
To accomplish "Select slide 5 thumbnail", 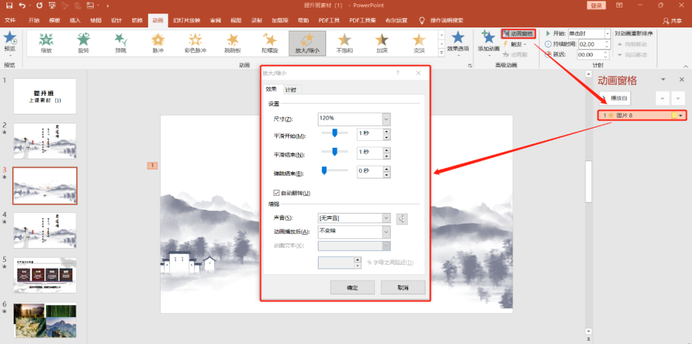I will click(45, 276).
